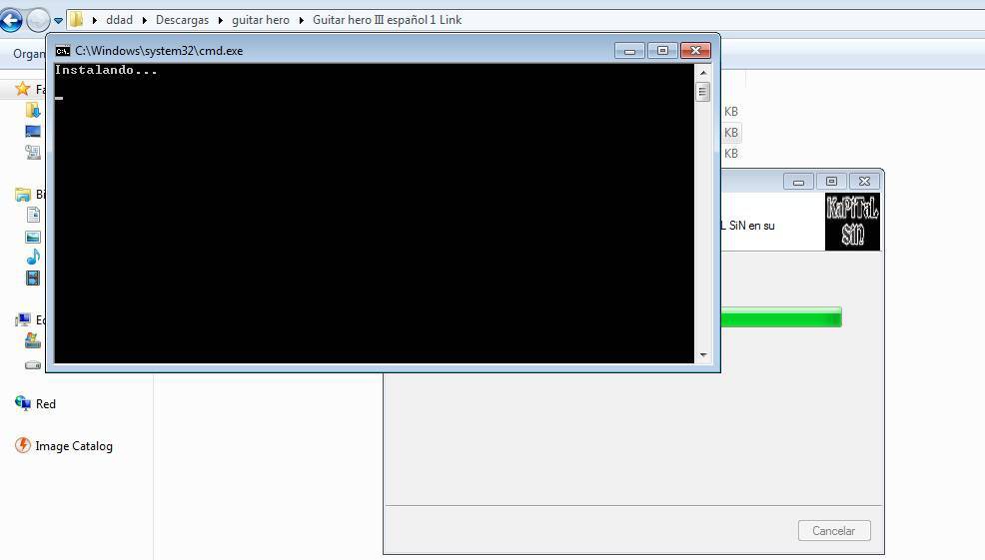985x560 pixels.
Task: Expand the chevron after 'guitar hero' breadcrumb
Action: click(302, 20)
